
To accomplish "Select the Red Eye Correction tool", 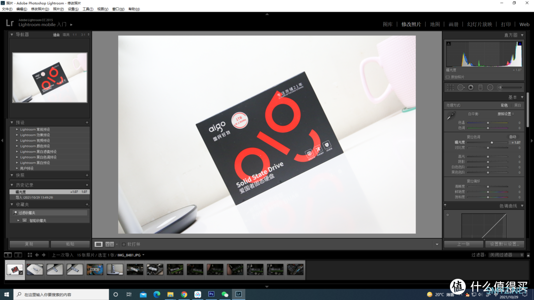I will pos(471,87).
